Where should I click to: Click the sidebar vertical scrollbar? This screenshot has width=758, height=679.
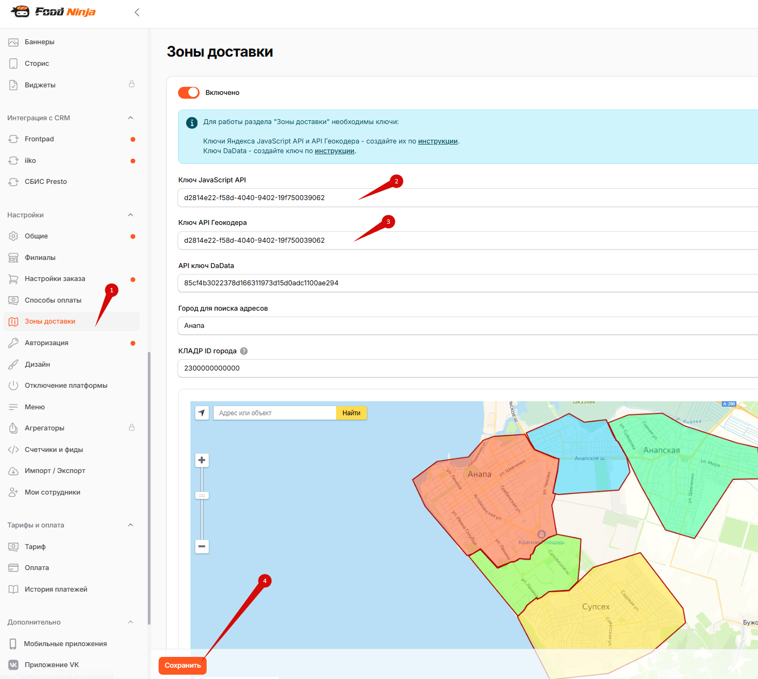point(149,488)
